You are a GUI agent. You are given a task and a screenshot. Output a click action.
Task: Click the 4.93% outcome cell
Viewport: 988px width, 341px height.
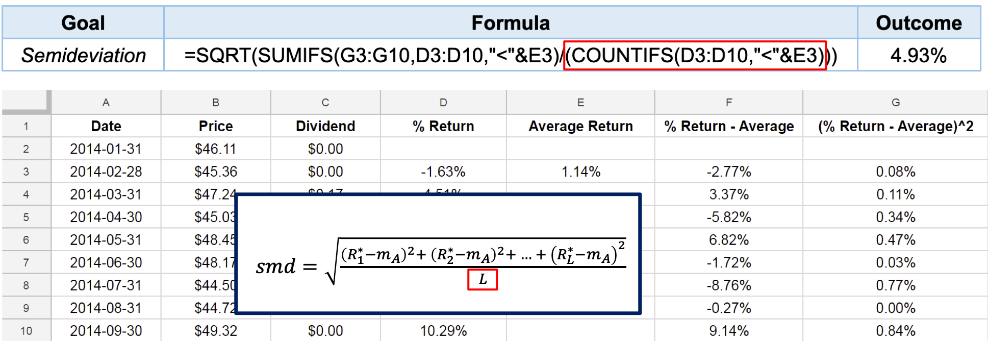pos(918,55)
